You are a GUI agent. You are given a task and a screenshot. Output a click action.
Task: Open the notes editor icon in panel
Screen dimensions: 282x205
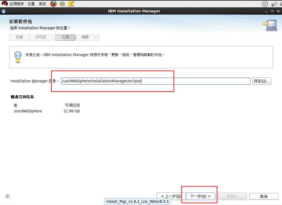(71, 4)
